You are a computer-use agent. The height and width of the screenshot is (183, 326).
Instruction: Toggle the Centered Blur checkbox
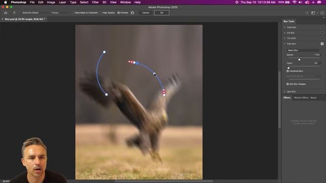(288, 71)
